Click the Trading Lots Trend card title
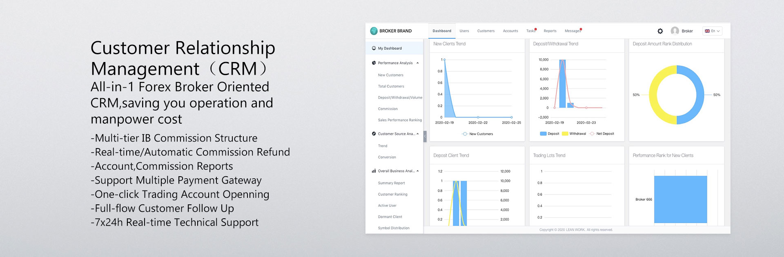Screen dimensions: 784x257 point(549,155)
